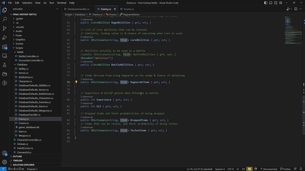The width and height of the screenshot is (305, 171).
Task: Collapse the Database folder
Action: tap(22, 65)
